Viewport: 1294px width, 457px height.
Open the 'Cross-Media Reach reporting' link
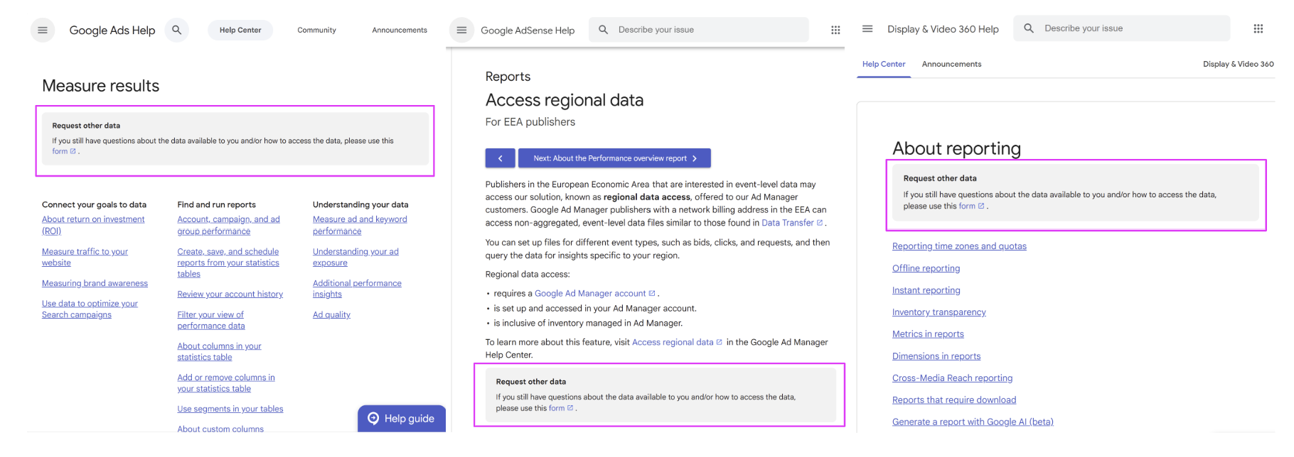pyautogui.click(x=952, y=378)
